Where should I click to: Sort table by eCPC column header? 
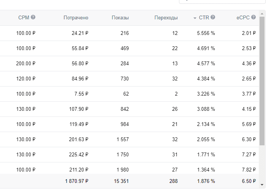pyautogui.click(x=243, y=17)
